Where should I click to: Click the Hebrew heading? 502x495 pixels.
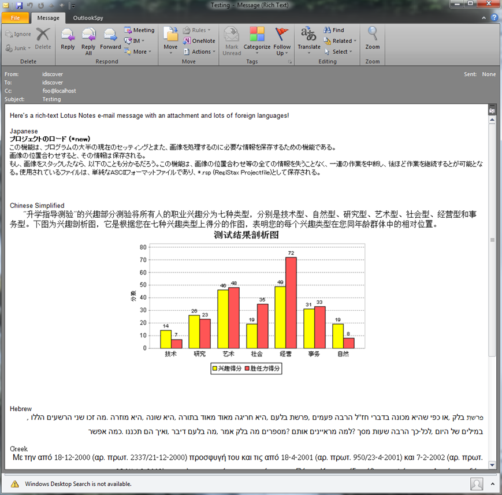[21, 409]
